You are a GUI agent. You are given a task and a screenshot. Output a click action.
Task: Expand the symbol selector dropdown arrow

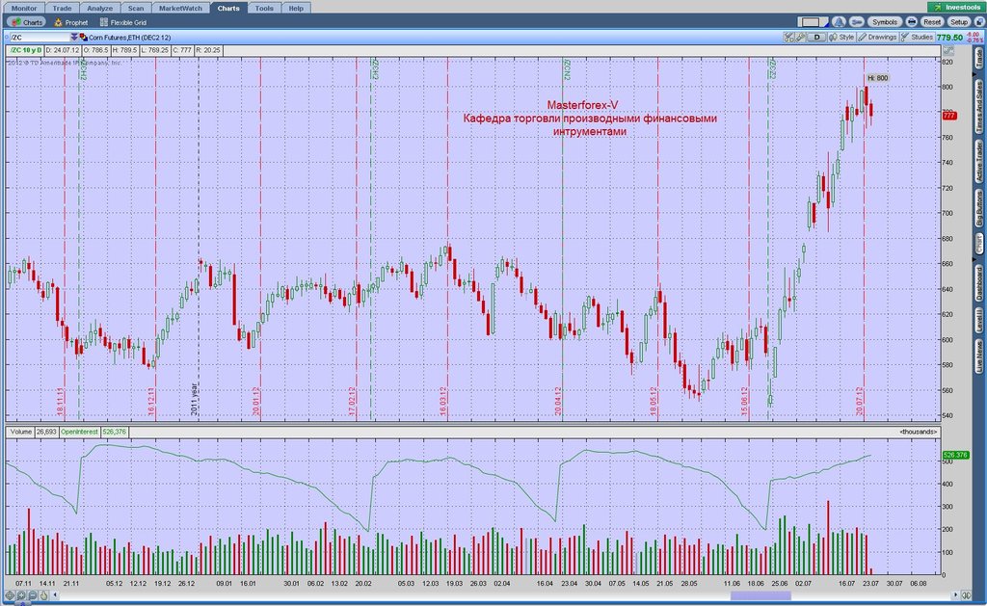coord(73,38)
